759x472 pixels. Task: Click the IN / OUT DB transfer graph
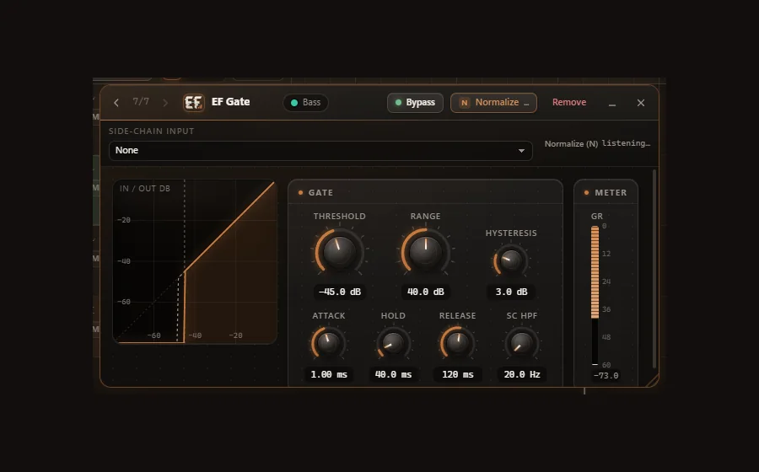(x=195, y=261)
